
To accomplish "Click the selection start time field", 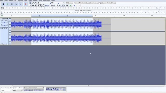I will pos(29,90).
